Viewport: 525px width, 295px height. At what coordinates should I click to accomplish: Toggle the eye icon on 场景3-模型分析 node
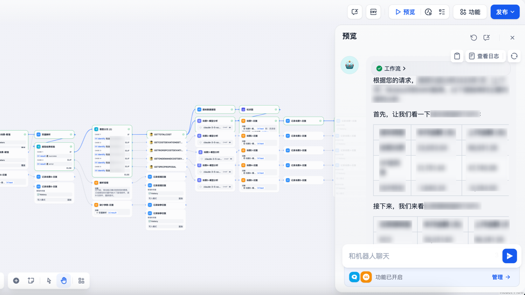click(231, 159)
